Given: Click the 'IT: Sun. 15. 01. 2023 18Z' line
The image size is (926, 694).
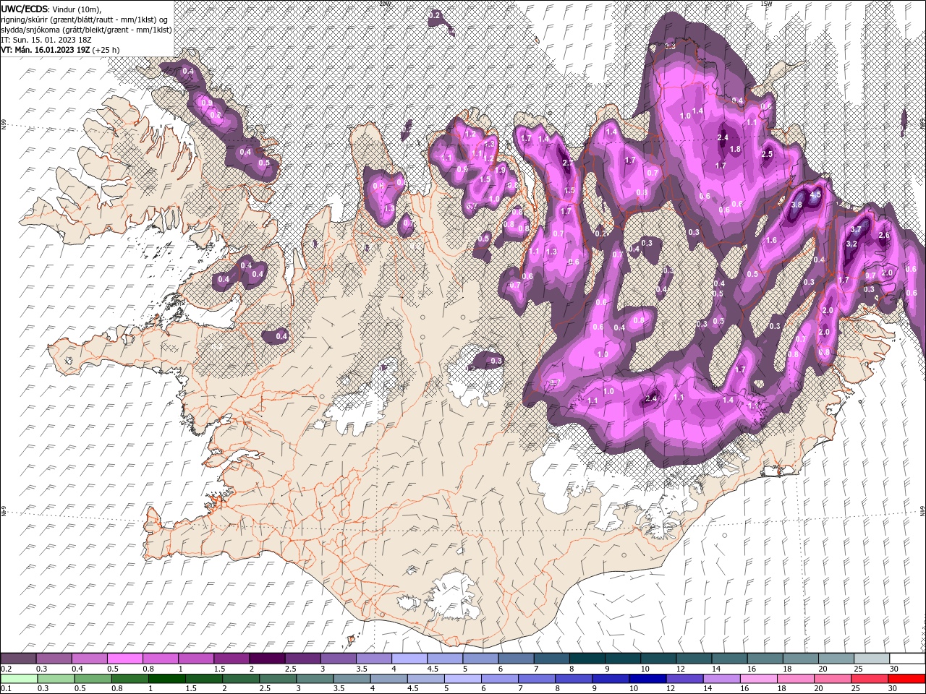Looking at the screenshot, I should coord(46,40).
